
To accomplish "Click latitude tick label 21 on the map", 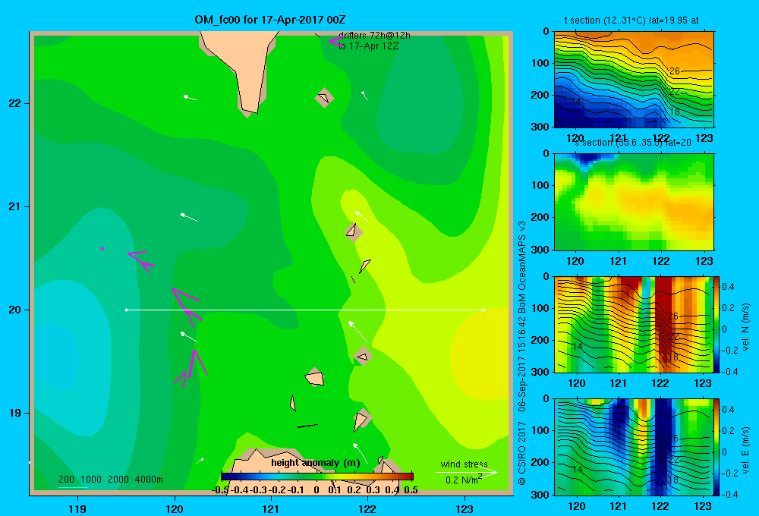I will (x=14, y=206).
